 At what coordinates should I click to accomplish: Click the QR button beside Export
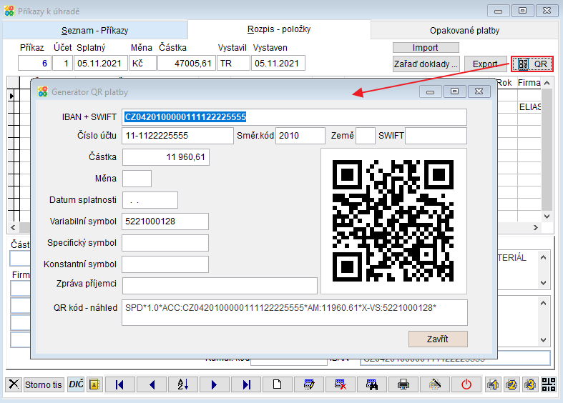coord(532,64)
